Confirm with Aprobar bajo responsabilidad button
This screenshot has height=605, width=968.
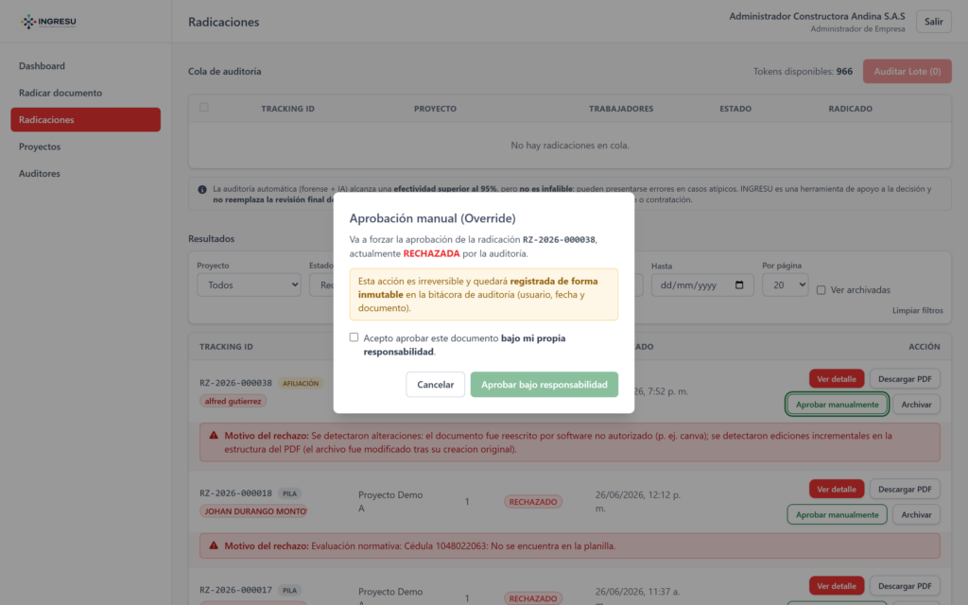[x=544, y=385]
